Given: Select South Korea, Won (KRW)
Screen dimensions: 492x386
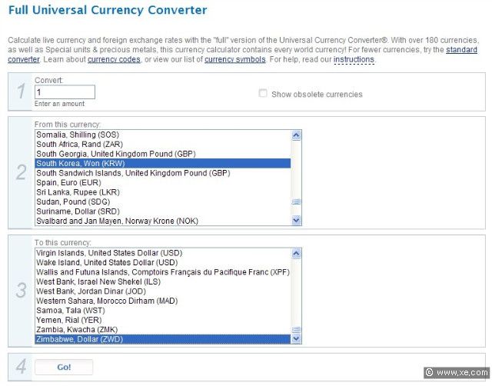Looking at the screenshot, I should tap(162, 164).
